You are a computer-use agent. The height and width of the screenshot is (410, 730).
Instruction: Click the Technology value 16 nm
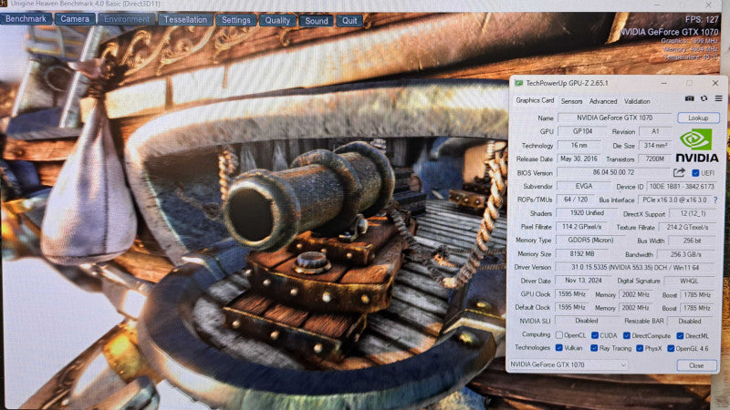coord(579,146)
